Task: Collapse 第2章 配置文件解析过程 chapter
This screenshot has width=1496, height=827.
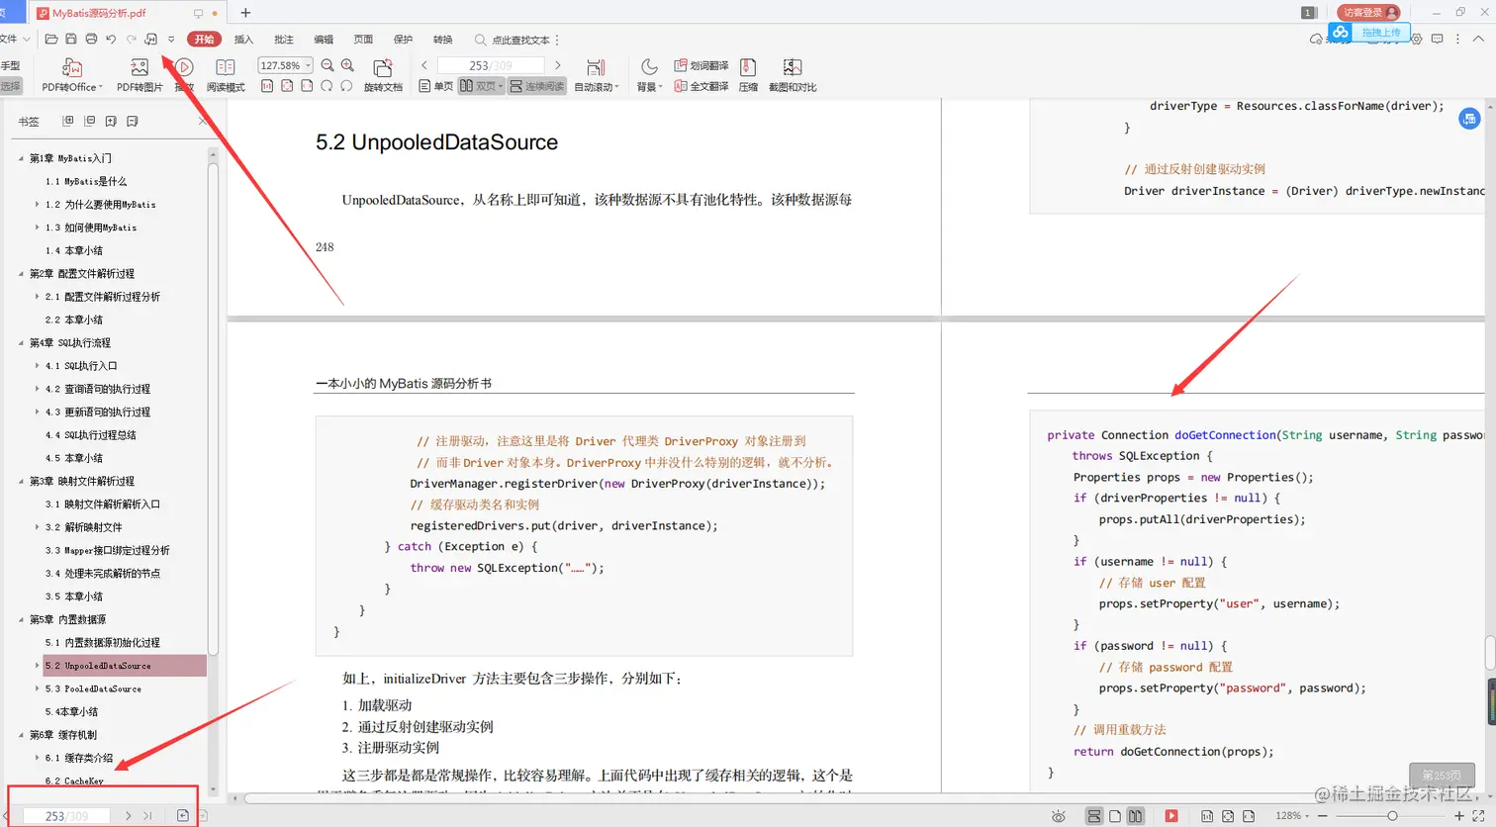Action: [21, 274]
